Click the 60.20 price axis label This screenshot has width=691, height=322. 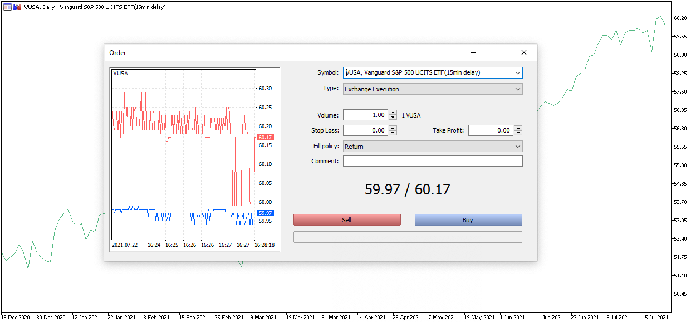point(679,18)
